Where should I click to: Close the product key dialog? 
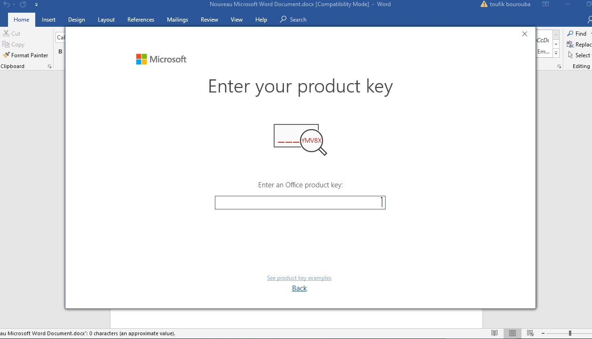point(525,34)
